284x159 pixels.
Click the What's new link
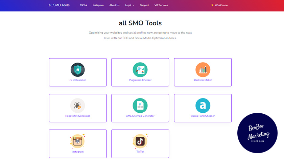point(221,5)
